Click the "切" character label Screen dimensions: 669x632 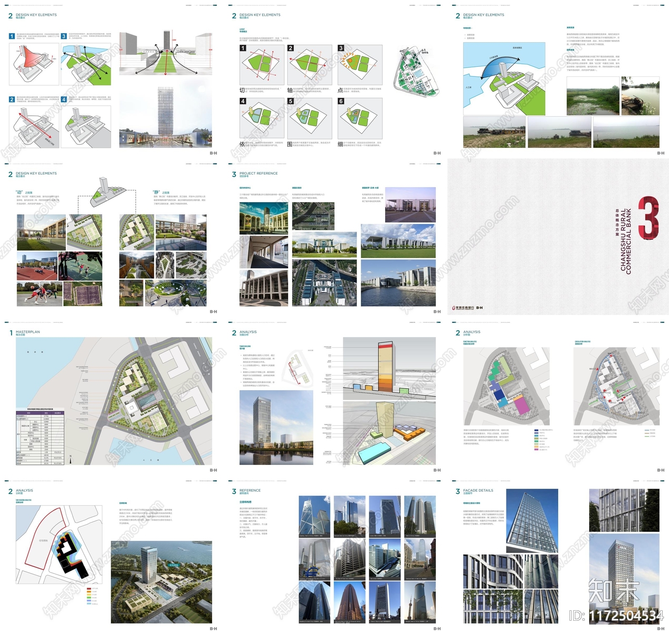(242, 90)
